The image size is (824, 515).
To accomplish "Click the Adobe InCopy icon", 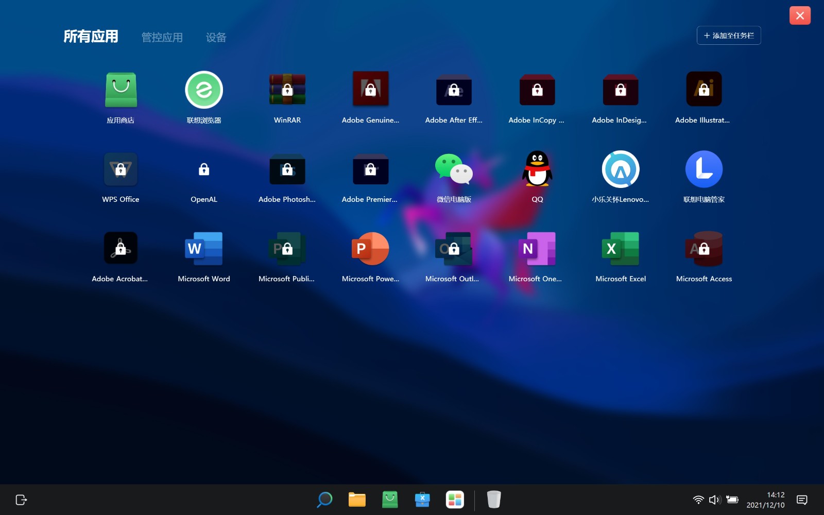I will 537,90.
